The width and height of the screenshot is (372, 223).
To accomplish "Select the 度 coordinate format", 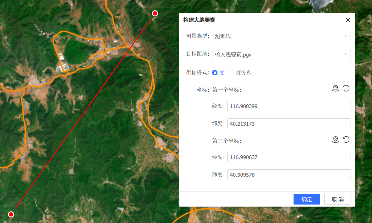I will point(215,73).
